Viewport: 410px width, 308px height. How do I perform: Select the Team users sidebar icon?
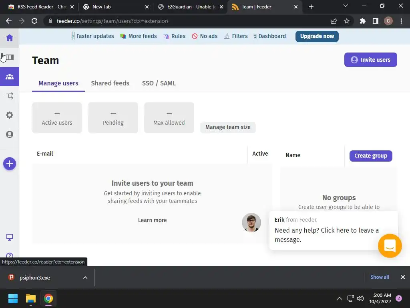(10, 77)
